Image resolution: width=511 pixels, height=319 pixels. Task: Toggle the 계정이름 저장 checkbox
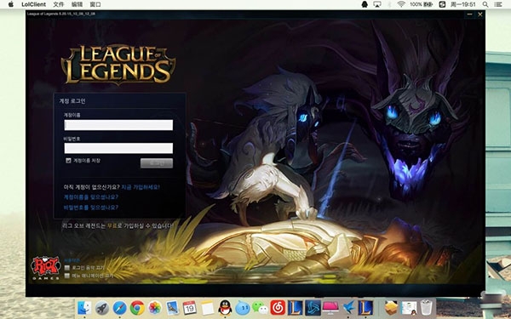coord(68,161)
